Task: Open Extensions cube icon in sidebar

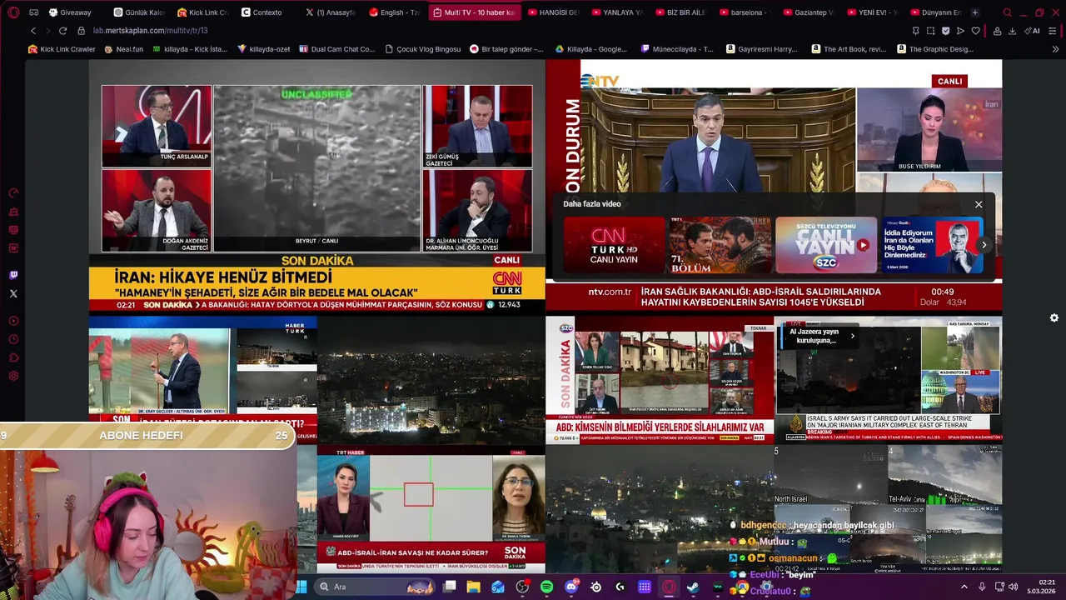Action: 13,357
